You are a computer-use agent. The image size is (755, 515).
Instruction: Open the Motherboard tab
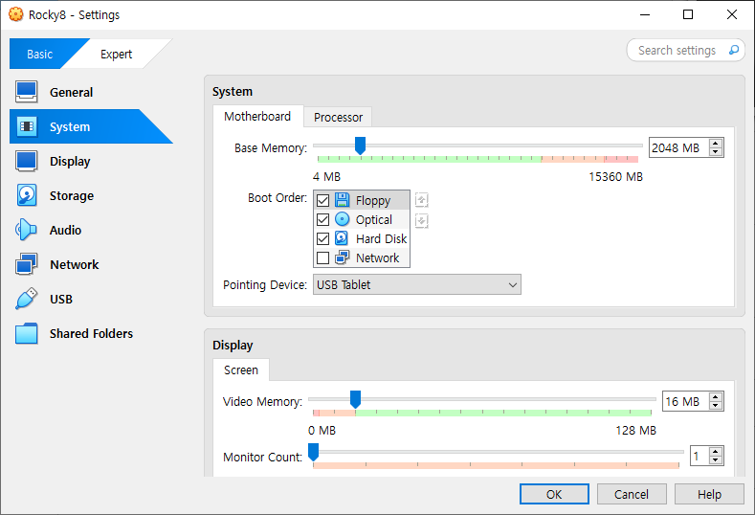click(257, 117)
